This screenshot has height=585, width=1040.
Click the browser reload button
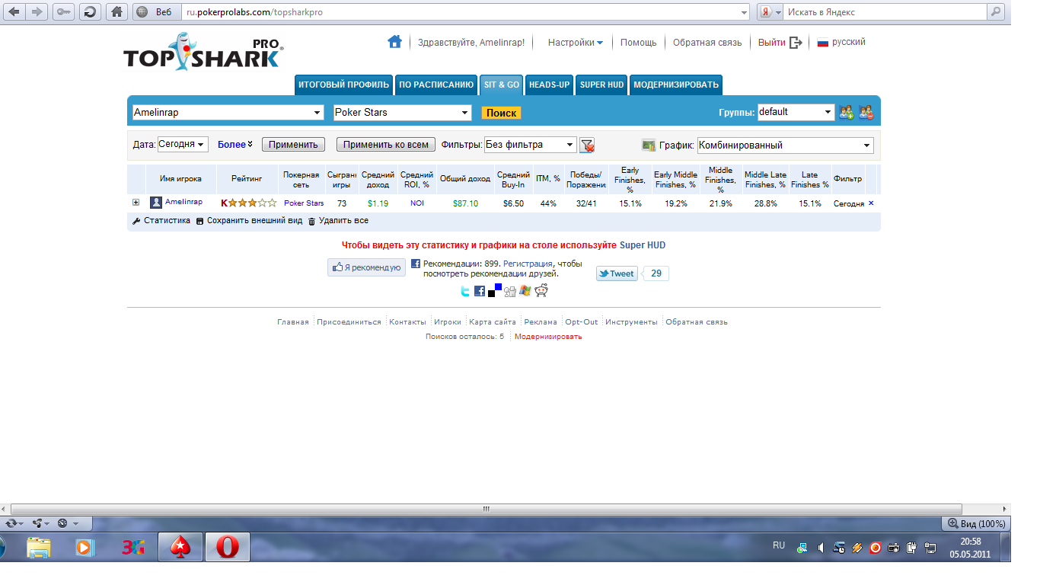pos(90,11)
